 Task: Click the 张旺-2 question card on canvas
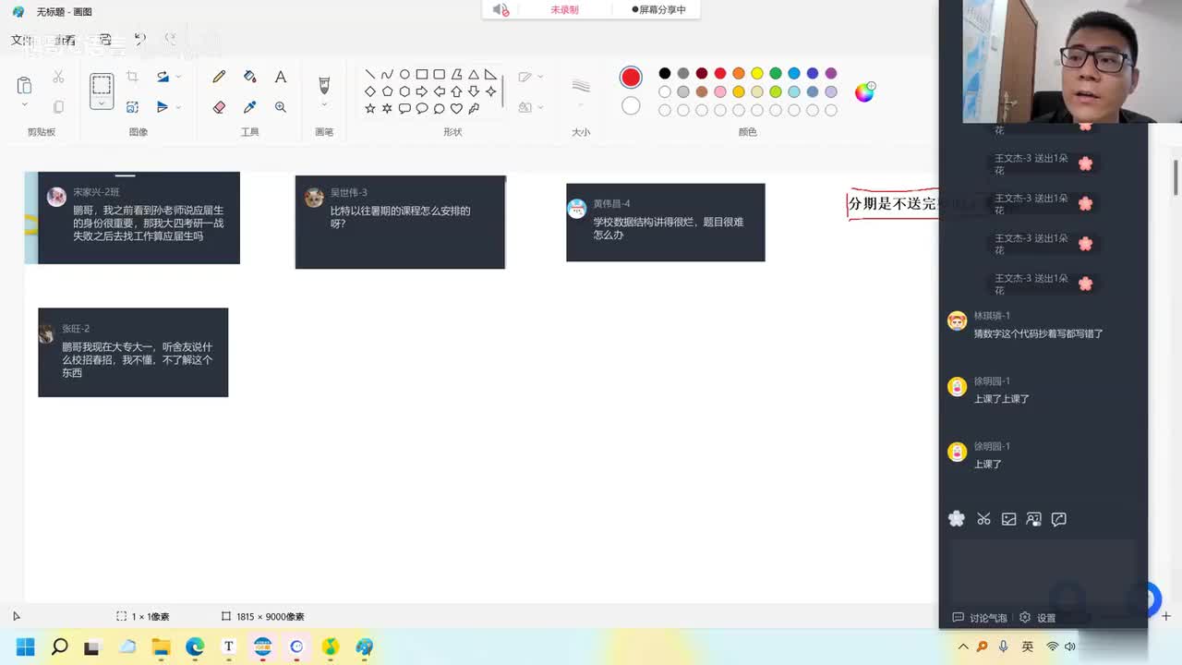[133, 353]
